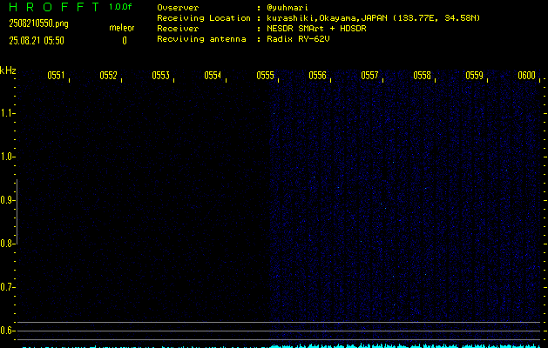Click the Ovserver label
This screenshot has height=348, width=548.
pos(178,8)
